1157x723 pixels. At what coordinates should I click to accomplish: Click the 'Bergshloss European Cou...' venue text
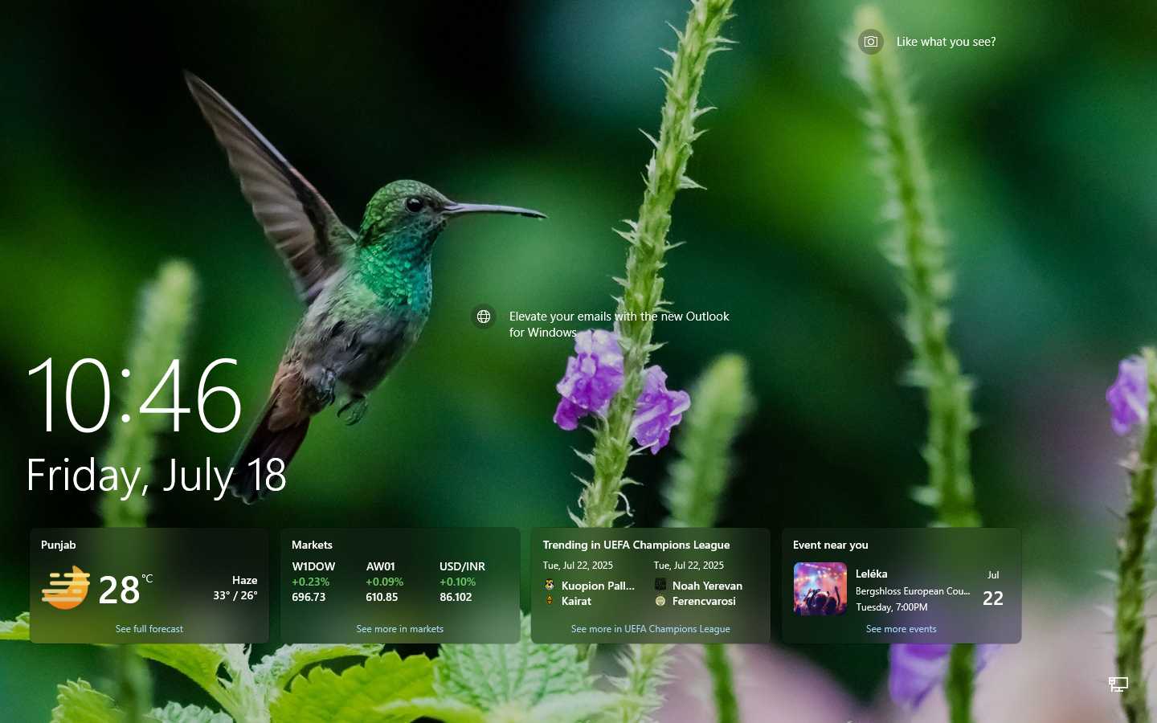[913, 590]
